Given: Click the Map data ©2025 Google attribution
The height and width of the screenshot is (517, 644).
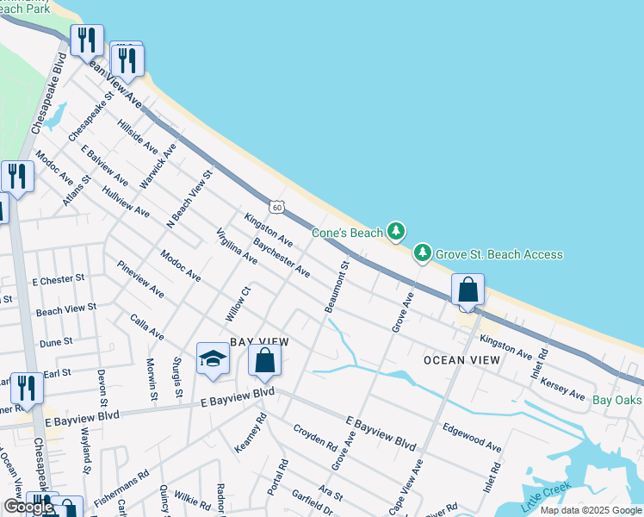Looking at the screenshot, I should (x=591, y=510).
